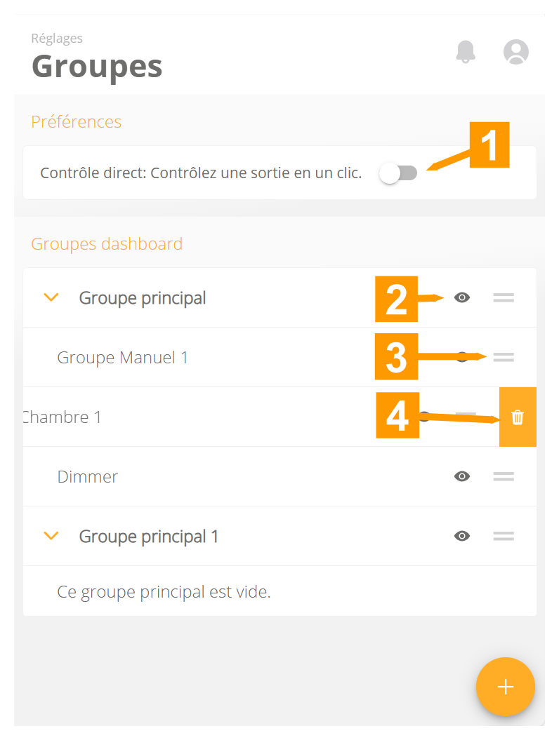Screen dimensions: 559x740
Task: Collapse Groupe principal with its chevron
Action: (x=51, y=297)
